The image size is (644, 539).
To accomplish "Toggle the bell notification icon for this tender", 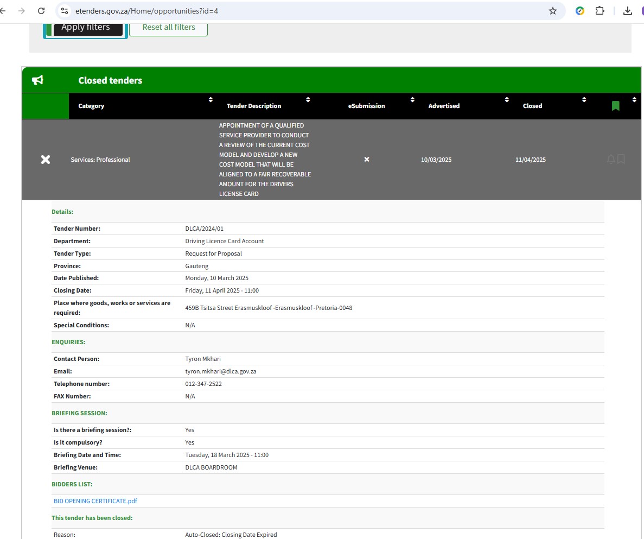I will click(611, 159).
